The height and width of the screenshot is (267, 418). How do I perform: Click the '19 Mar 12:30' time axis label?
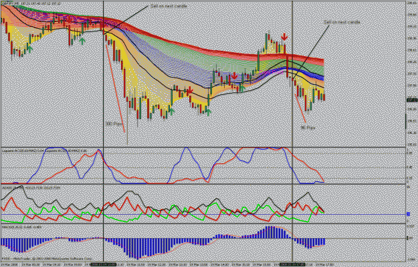pyautogui.click(x=156, y=264)
